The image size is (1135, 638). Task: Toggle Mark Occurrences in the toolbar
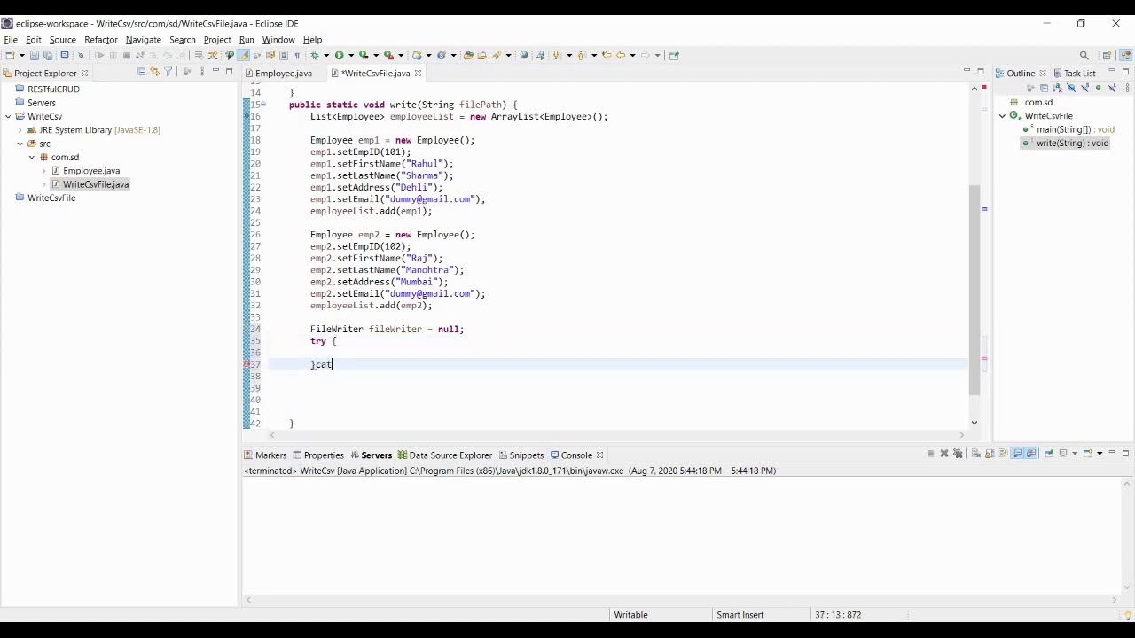click(242, 55)
